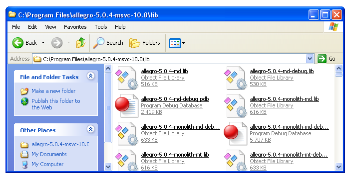Click allegro-5.0.4-monolith-md.lib library icon
Screen dimensions: 351x179
235,105
